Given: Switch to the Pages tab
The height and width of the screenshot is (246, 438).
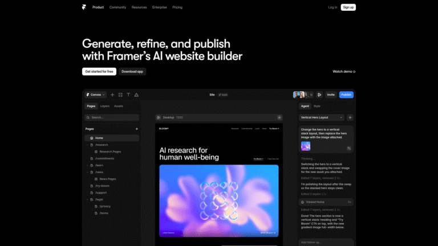Looking at the screenshot, I should click(x=91, y=106).
